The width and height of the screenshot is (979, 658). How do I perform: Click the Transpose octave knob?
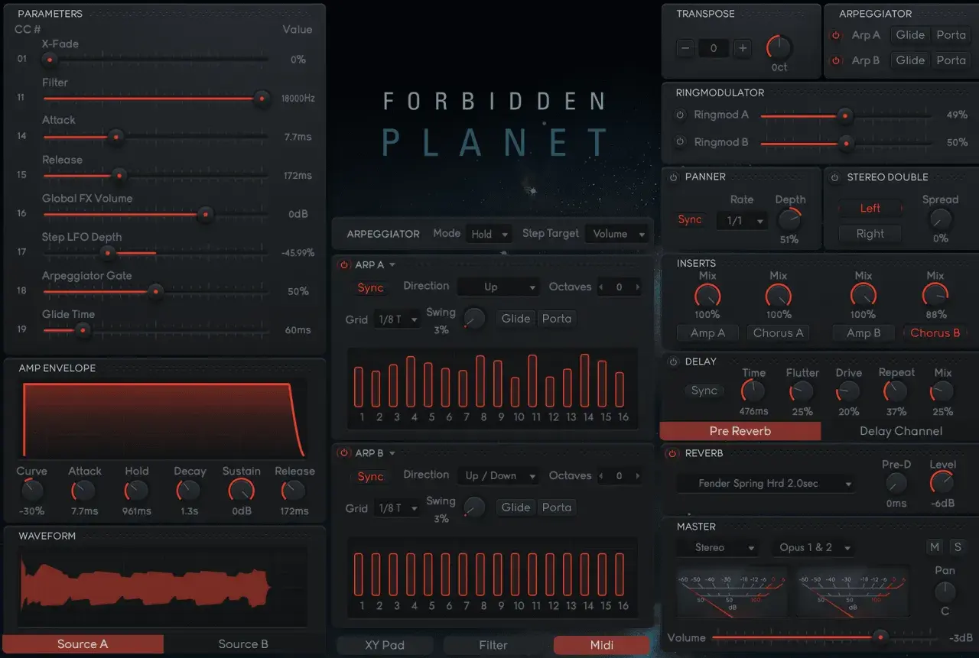pyautogui.click(x=779, y=47)
